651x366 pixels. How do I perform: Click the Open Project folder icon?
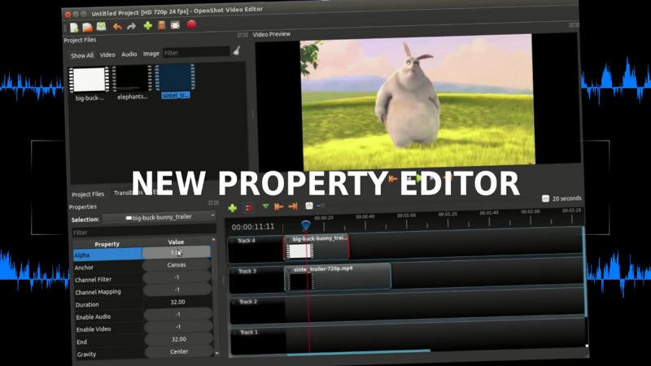[x=87, y=28]
